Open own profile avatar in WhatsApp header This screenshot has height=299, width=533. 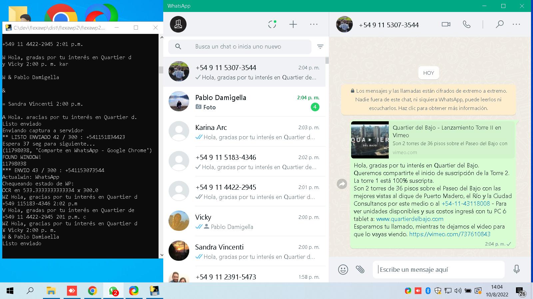coord(178,24)
